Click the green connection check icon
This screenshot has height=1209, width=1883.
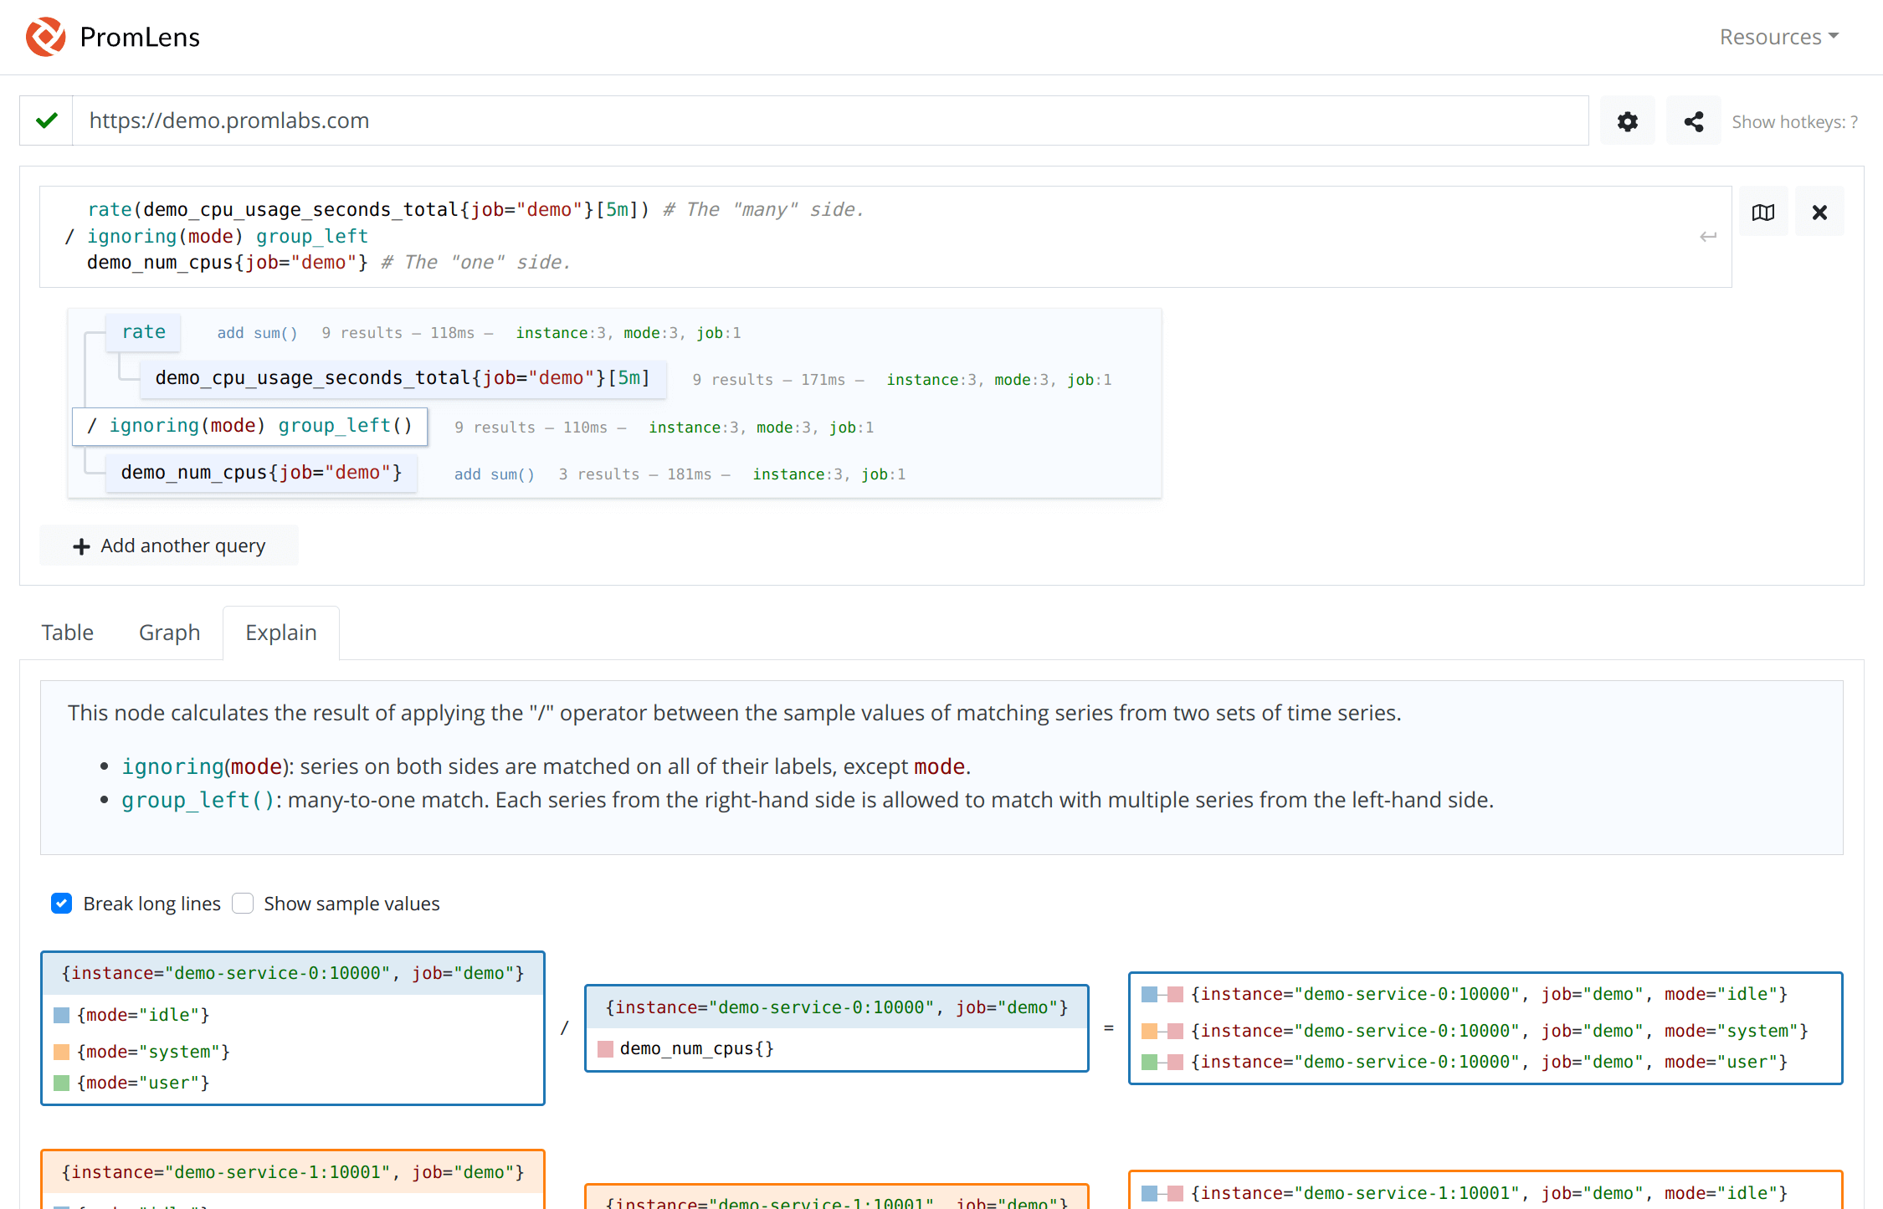[x=47, y=120]
